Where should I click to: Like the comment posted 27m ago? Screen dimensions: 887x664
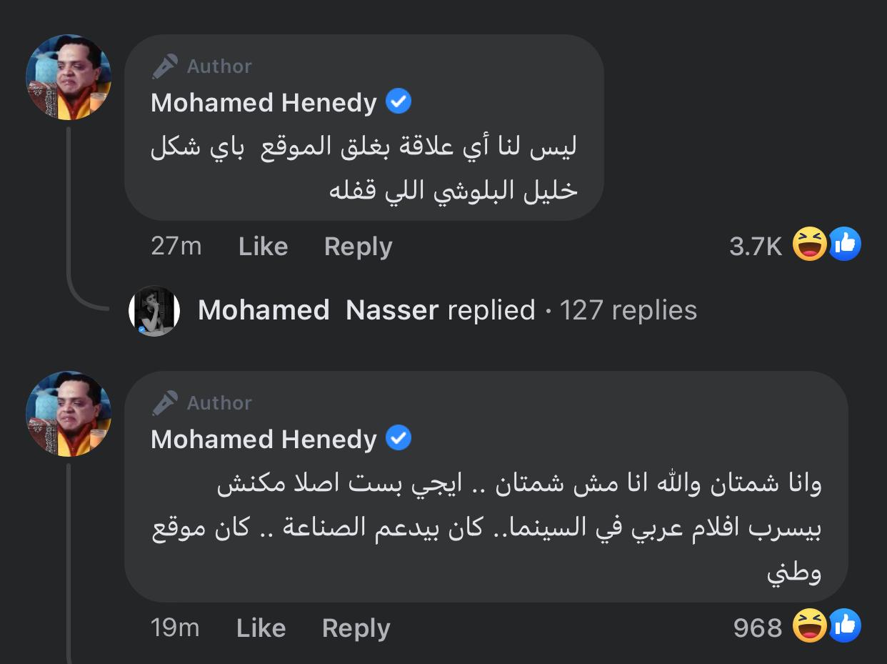click(263, 247)
